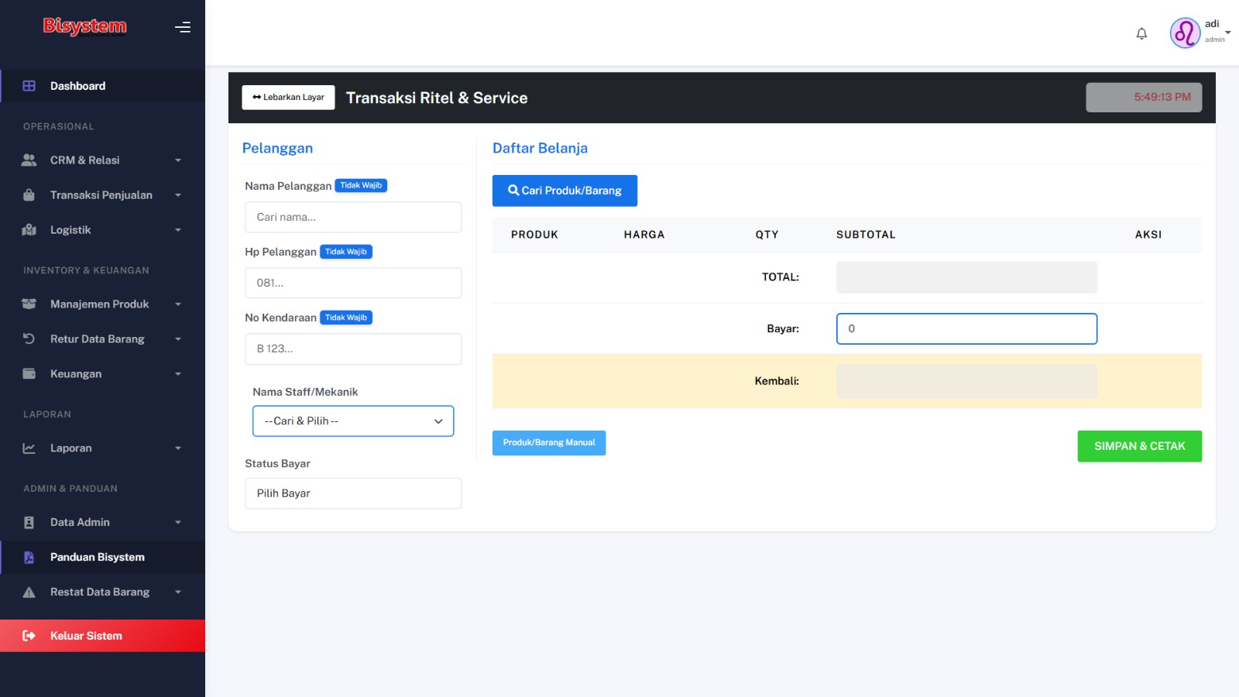Expand the Manajemen Produk submenu arrow
Viewport: 1239px width, 697px height.
[178, 304]
